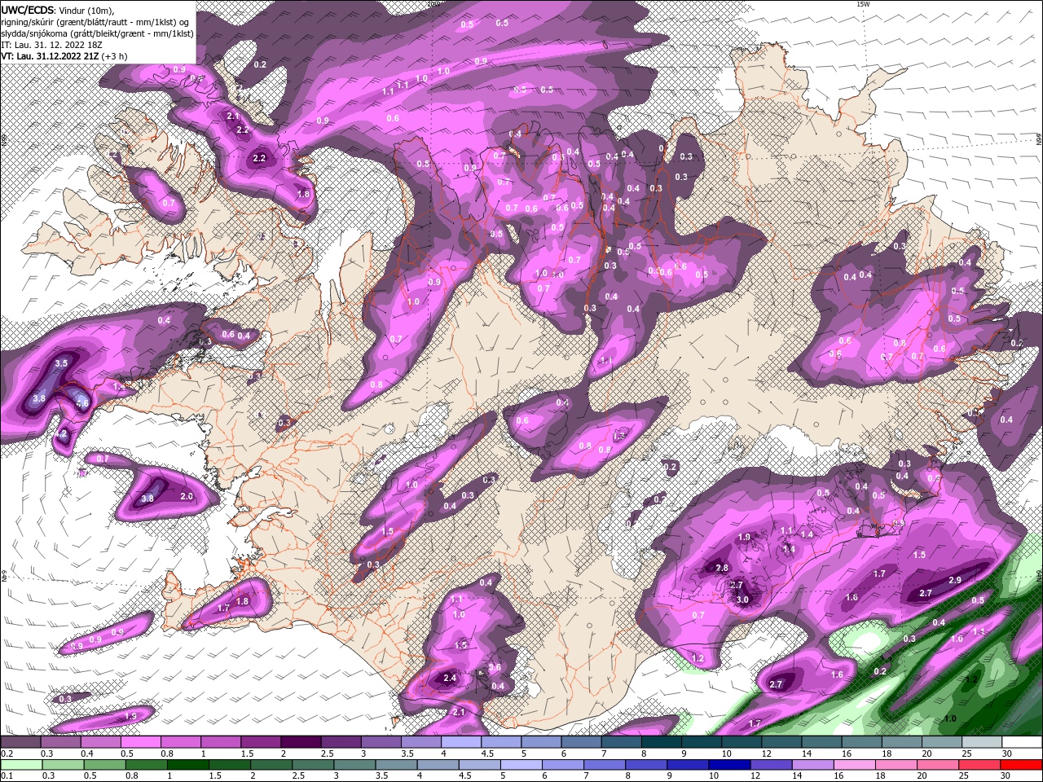Screen dimensions: 1043x782
Task: Select the upper scale swatch starting at 1
Action: 220,742
